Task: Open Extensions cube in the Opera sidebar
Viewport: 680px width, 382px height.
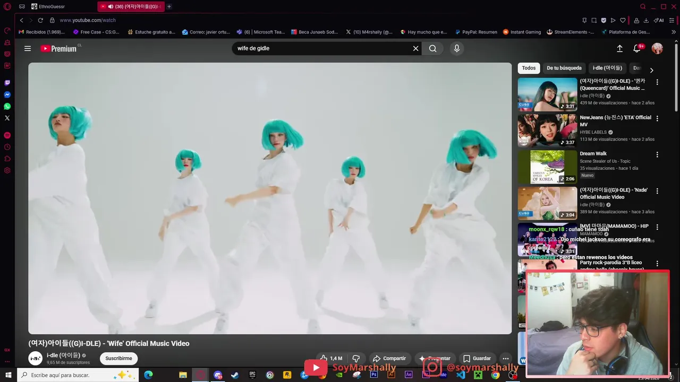Action: pyautogui.click(x=7, y=159)
